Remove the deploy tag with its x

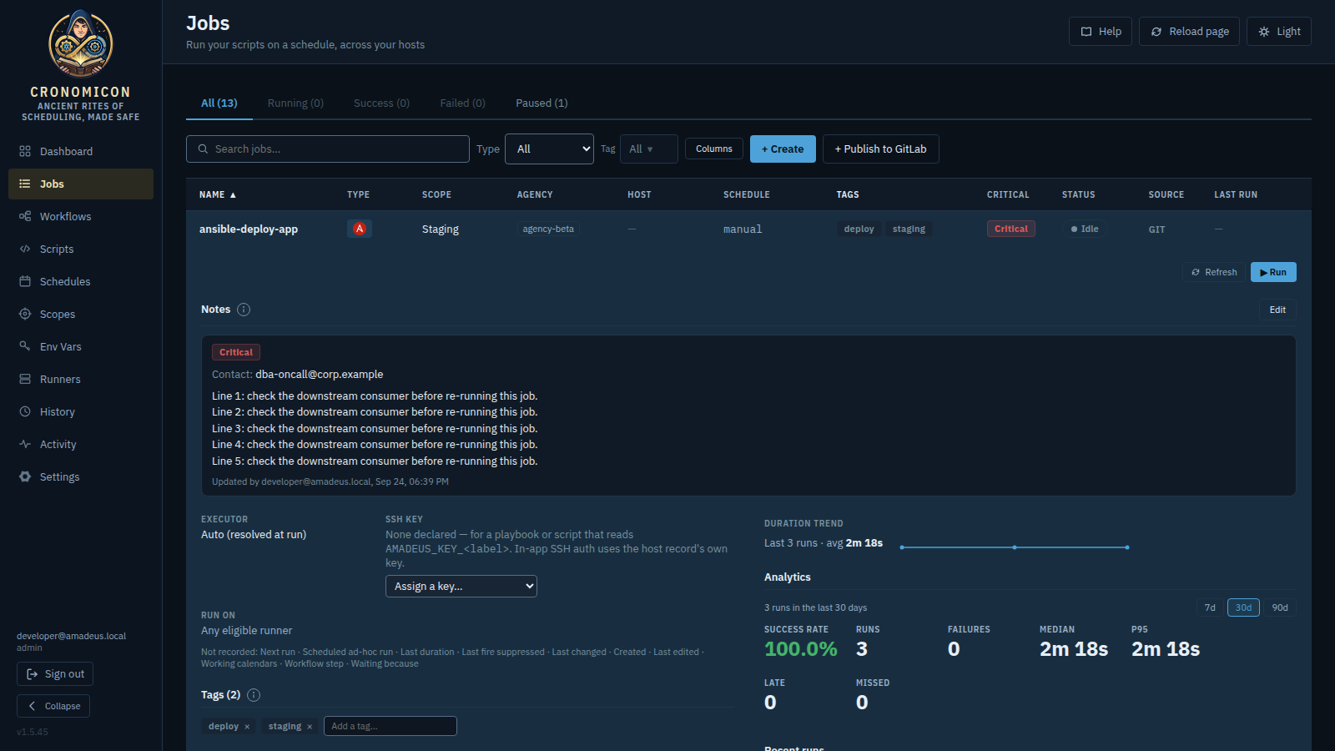tap(247, 727)
